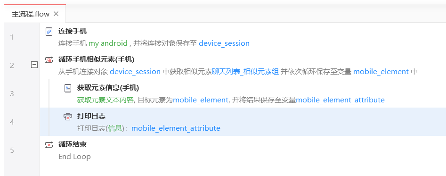Screen dimensions: 446x176
Task: Click the 连接手机 phone link icon
Action: point(49,31)
